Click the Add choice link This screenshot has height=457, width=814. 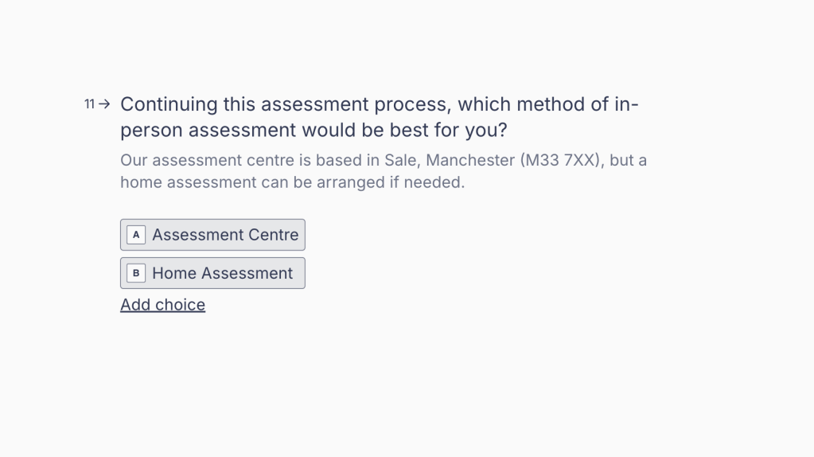click(162, 305)
